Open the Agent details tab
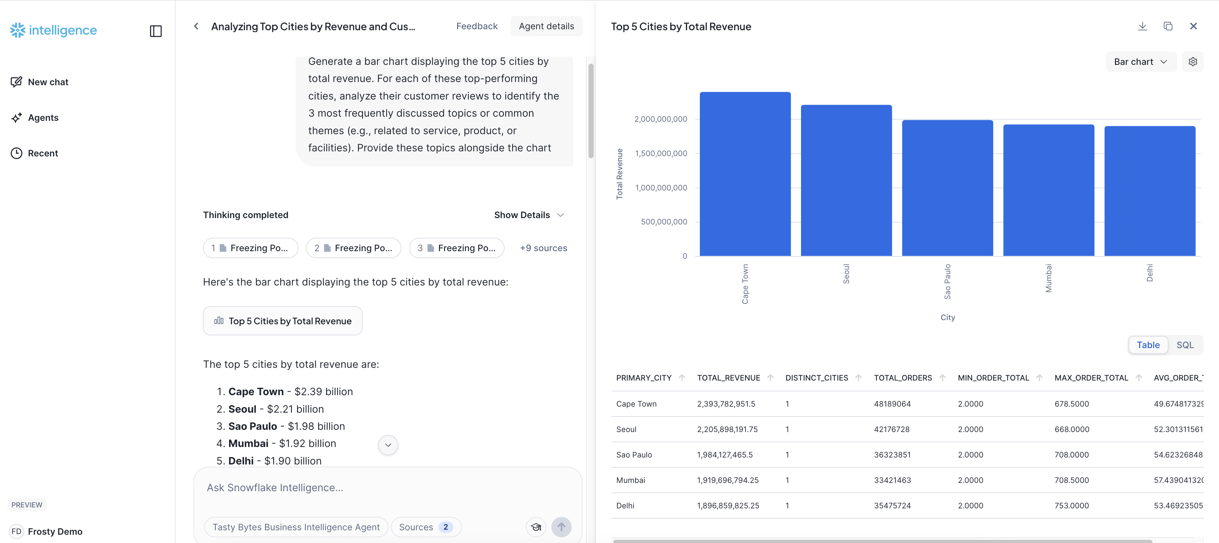Image resolution: width=1219 pixels, height=543 pixels. [x=546, y=26]
